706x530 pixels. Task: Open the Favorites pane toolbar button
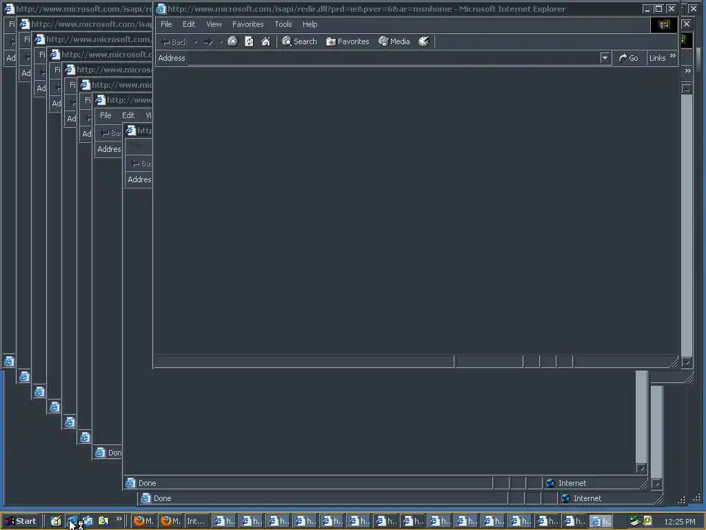pyautogui.click(x=347, y=41)
